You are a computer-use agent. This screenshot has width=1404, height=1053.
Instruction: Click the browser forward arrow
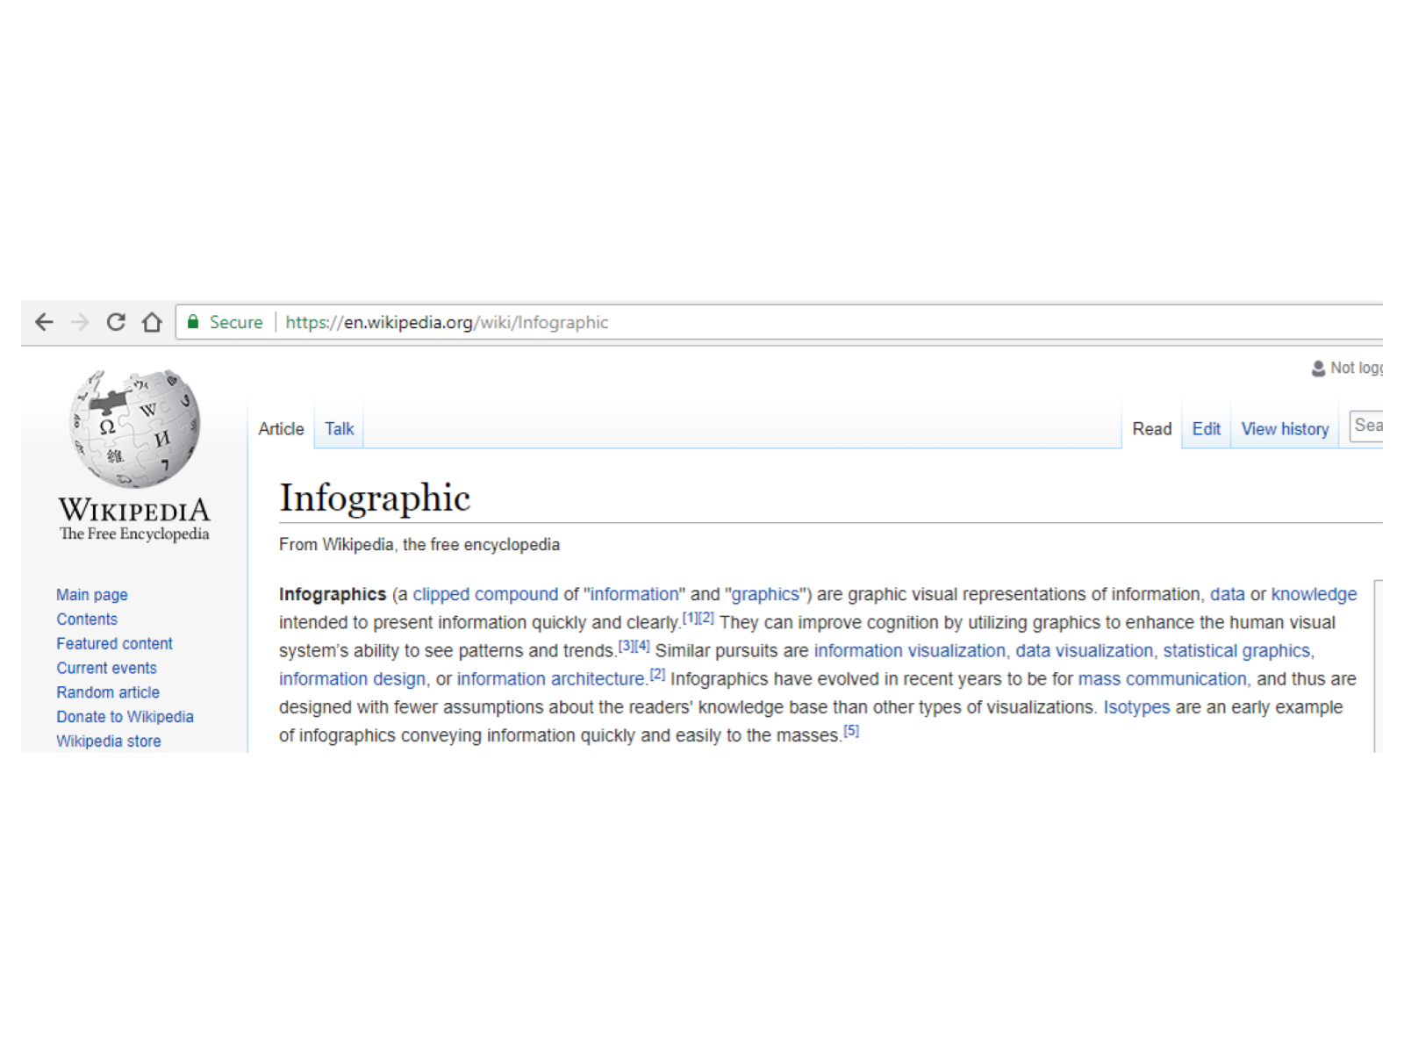point(80,322)
